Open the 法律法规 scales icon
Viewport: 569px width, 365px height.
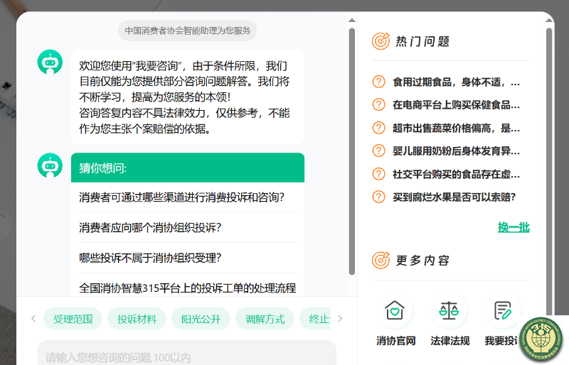point(449,310)
